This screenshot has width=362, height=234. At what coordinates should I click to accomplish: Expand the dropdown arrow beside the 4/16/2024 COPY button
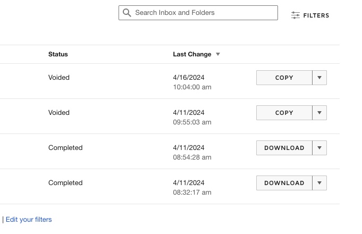point(319,78)
